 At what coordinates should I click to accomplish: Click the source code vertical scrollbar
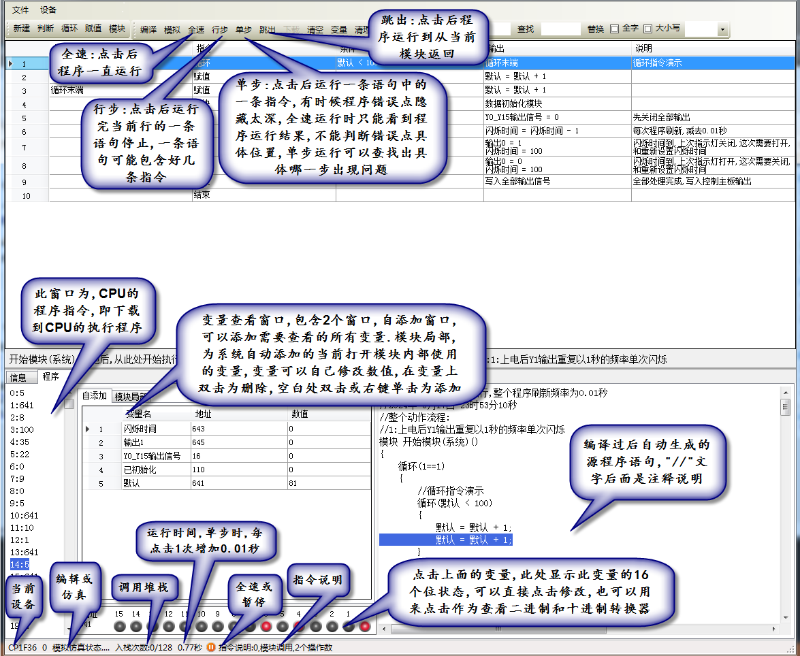point(785,510)
